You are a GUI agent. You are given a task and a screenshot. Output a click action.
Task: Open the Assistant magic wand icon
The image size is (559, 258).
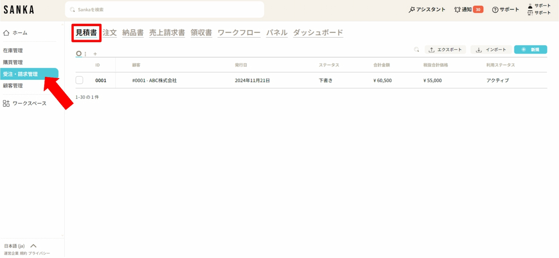coord(412,10)
